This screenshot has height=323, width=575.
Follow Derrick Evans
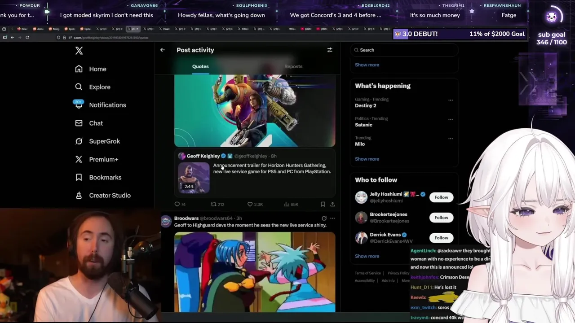(441, 238)
